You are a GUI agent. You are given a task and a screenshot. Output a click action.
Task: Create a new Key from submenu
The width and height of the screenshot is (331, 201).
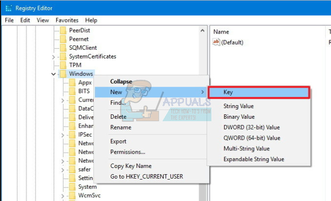259,92
